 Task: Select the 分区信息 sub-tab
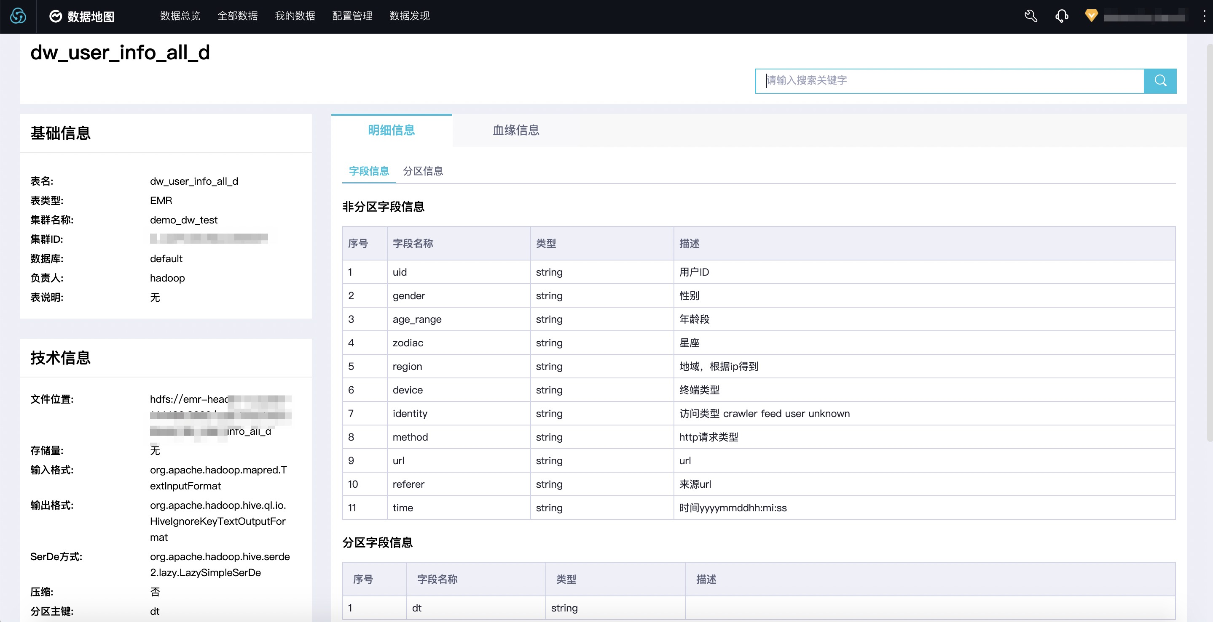coord(423,171)
